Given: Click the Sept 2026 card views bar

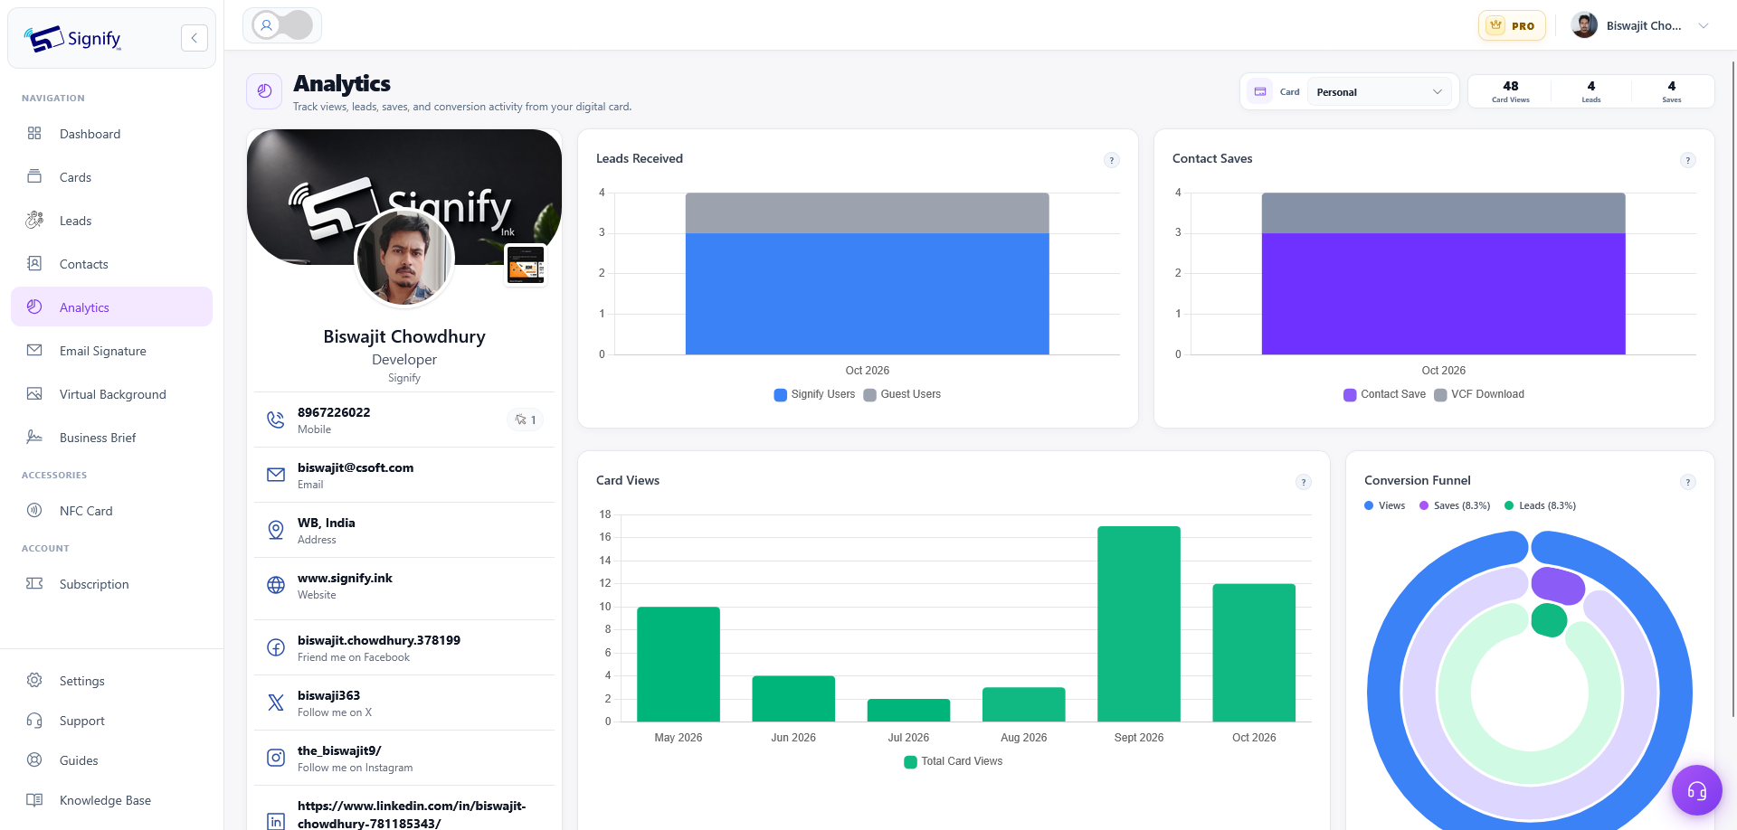Looking at the screenshot, I should click(1139, 624).
